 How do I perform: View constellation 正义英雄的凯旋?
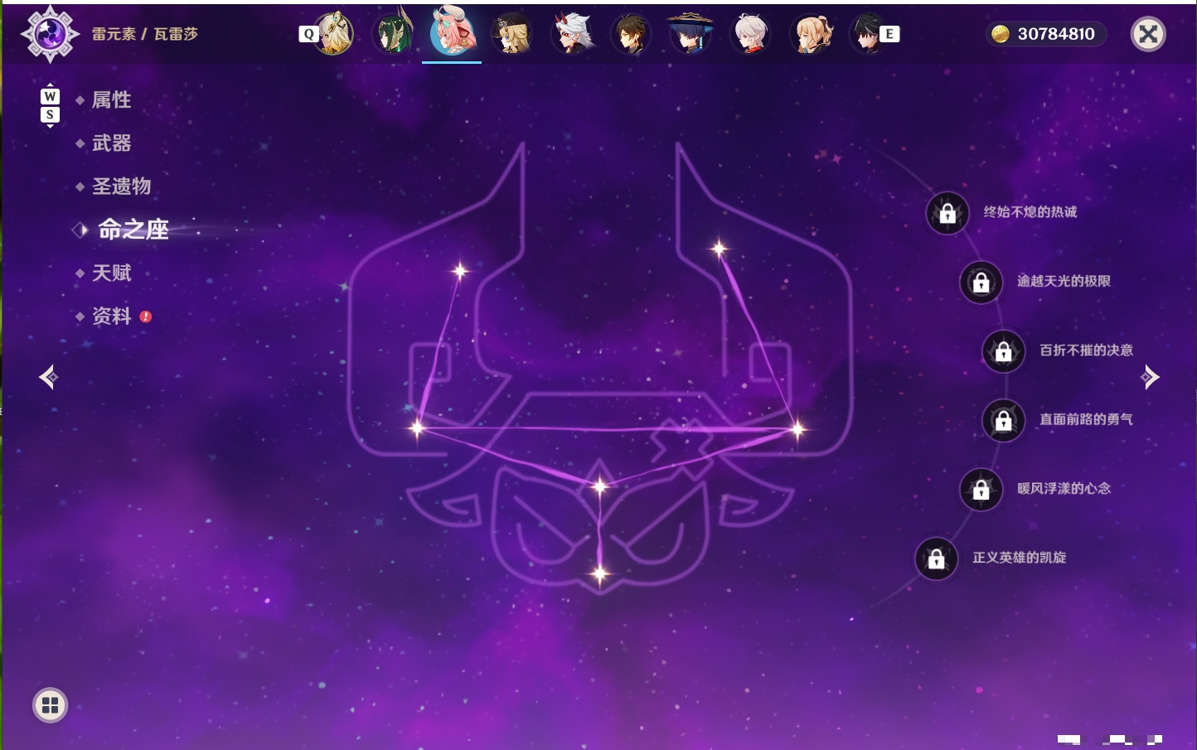(1019, 558)
